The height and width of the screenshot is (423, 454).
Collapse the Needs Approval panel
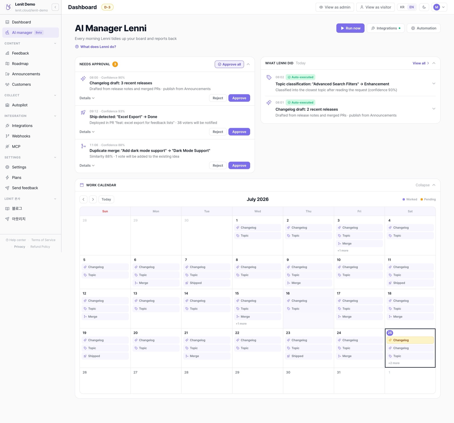248,64
